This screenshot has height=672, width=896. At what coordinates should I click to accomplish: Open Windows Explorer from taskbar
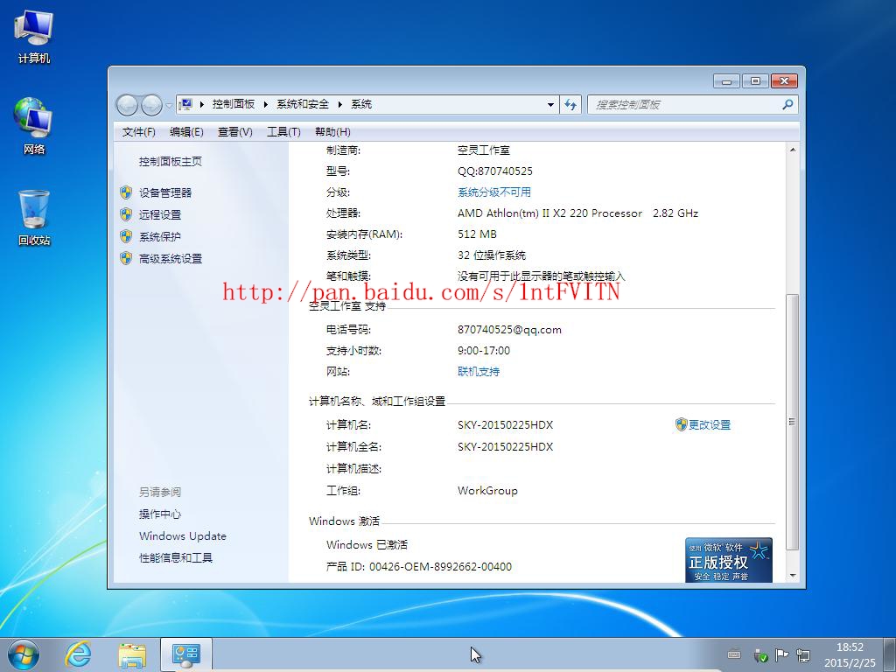click(x=132, y=654)
